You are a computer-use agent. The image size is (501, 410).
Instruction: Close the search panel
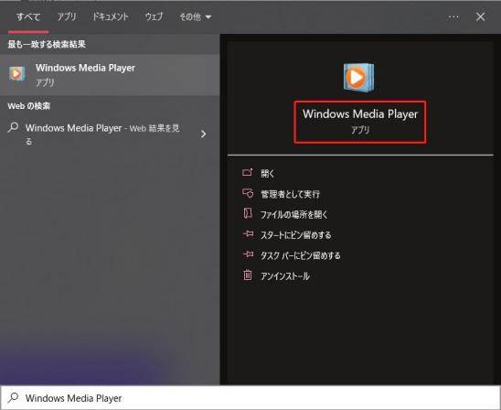click(480, 17)
